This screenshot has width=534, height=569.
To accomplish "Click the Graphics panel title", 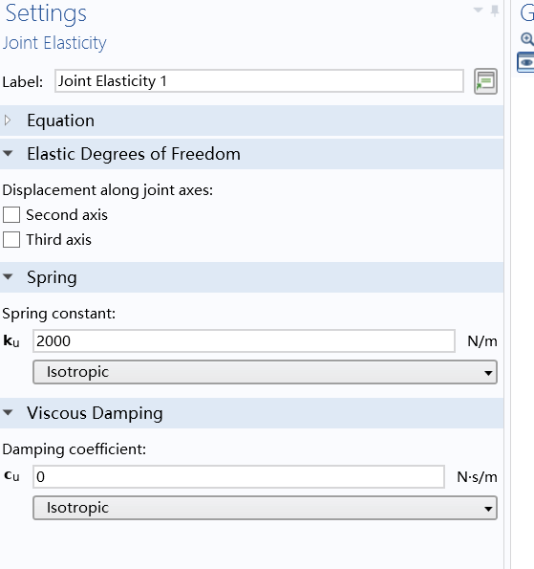I will click(x=527, y=13).
